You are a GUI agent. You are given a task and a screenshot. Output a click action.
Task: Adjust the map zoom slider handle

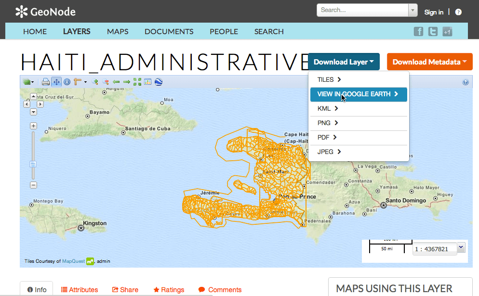[33, 164]
